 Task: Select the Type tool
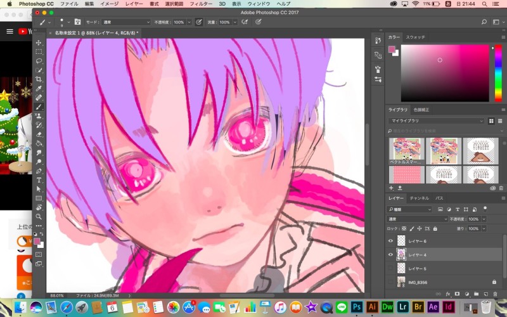pyautogui.click(x=39, y=180)
